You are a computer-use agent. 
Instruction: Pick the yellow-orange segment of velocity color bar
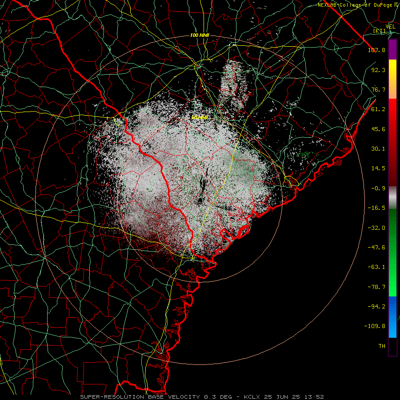pyautogui.click(x=392, y=79)
